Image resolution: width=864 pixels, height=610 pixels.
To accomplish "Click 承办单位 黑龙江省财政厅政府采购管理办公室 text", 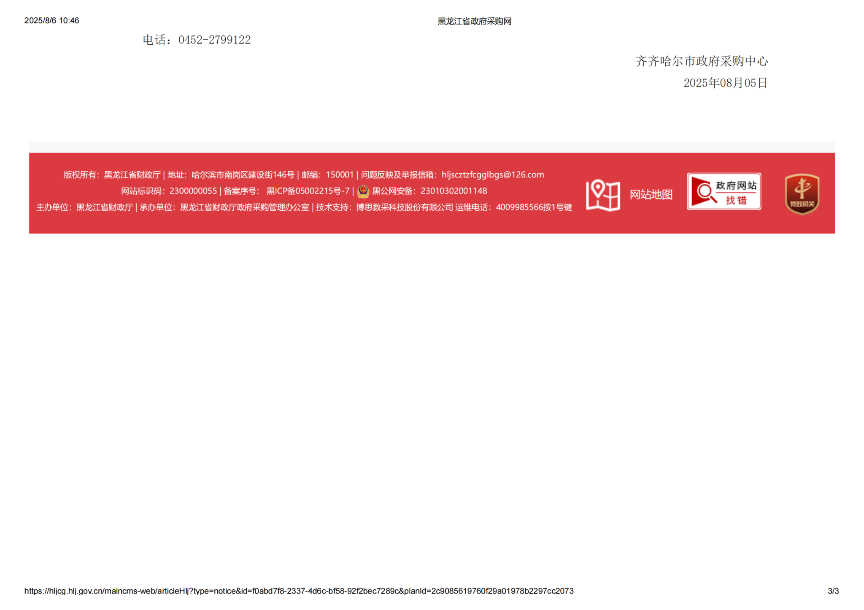I will [224, 207].
